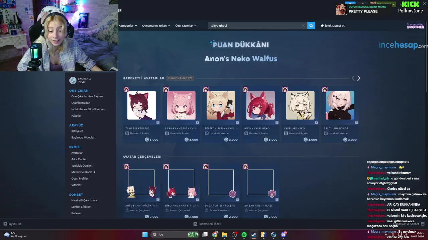Open the Windows Start menu
This screenshot has width=428, height=240.
click(x=145, y=235)
